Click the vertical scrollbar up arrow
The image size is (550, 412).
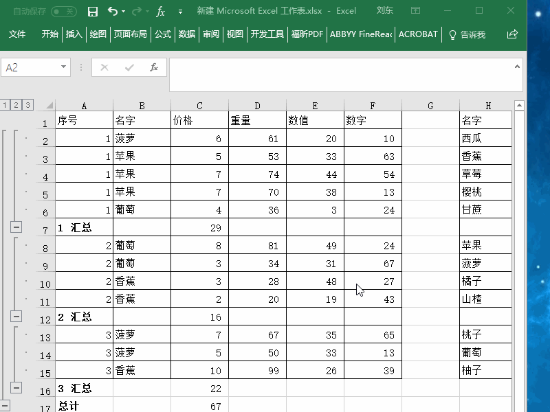tap(519, 105)
